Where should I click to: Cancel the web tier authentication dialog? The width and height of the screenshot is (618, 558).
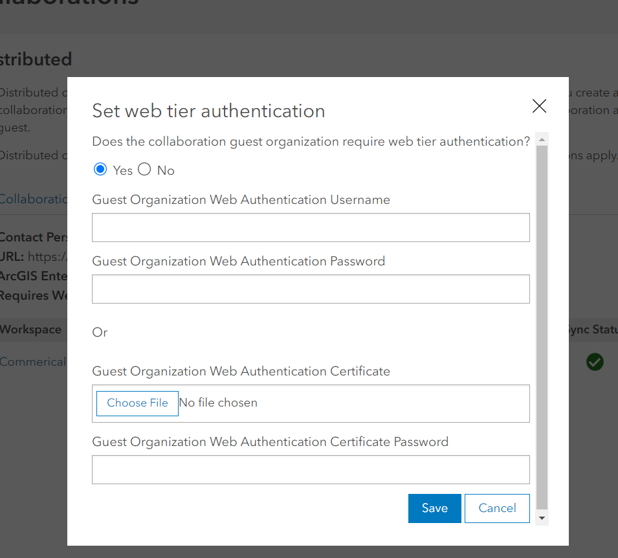click(x=497, y=508)
